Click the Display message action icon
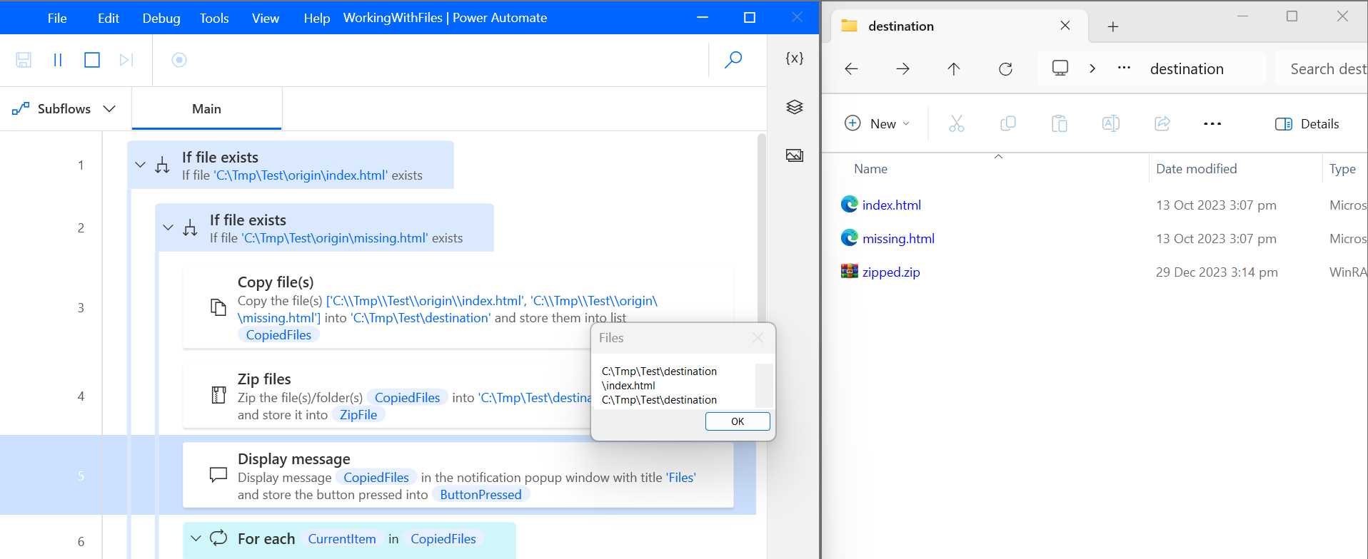1368x559 pixels. coord(218,475)
